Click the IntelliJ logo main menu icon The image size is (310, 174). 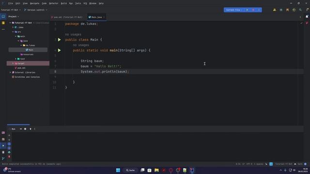3,3
